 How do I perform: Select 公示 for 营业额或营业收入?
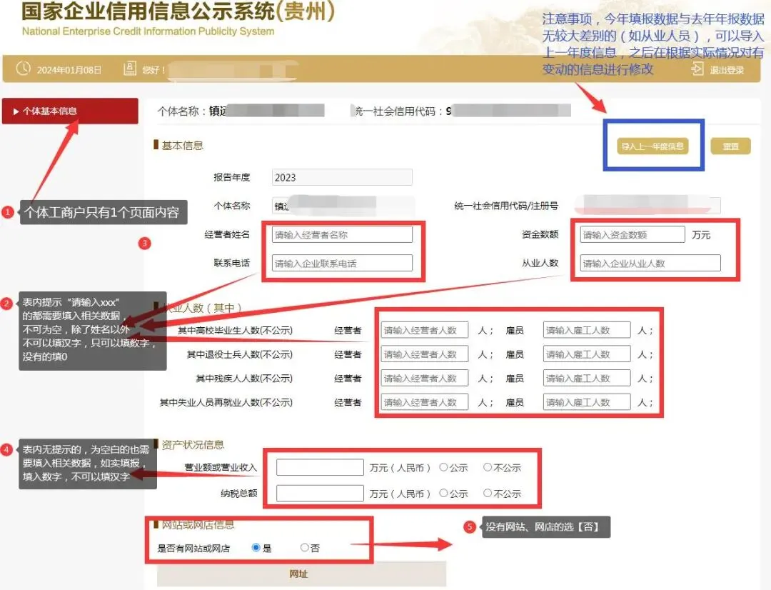[x=445, y=466]
